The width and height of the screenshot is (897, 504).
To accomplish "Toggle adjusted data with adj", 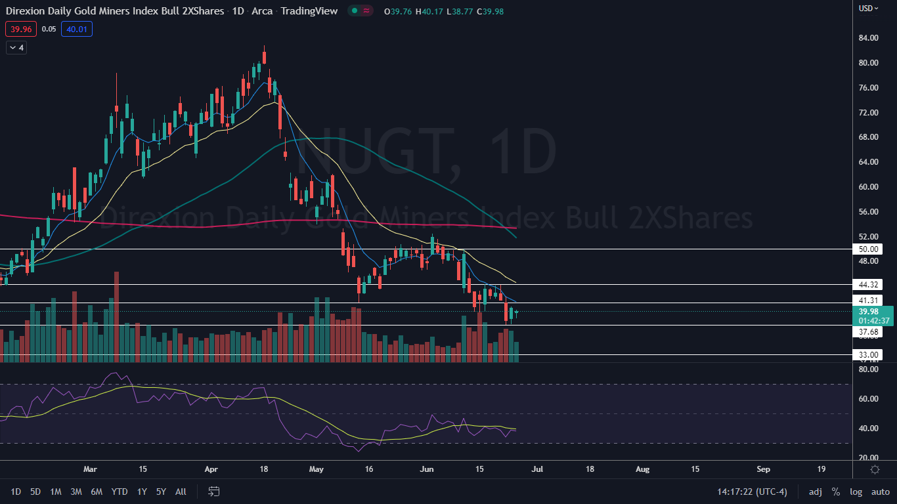I will pyautogui.click(x=815, y=492).
